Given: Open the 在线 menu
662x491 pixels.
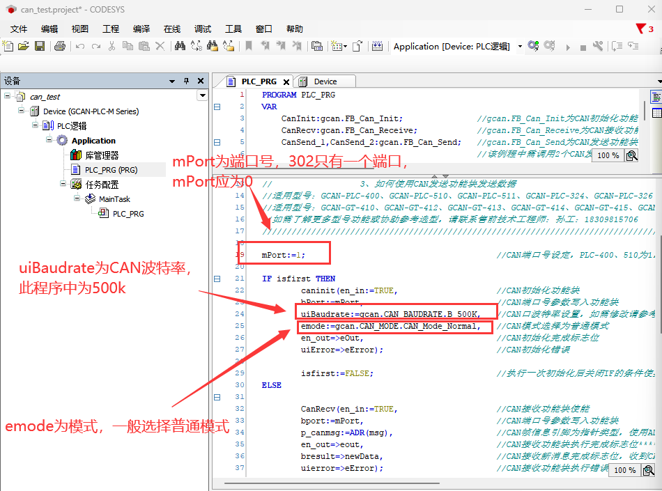Looking at the screenshot, I should click(172, 29).
